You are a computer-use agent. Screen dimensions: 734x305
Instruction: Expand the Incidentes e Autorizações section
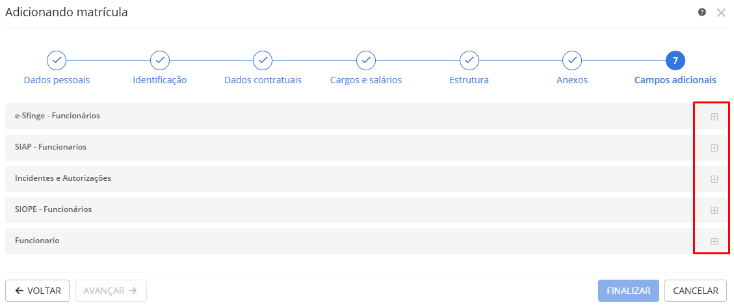click(714, 179)
